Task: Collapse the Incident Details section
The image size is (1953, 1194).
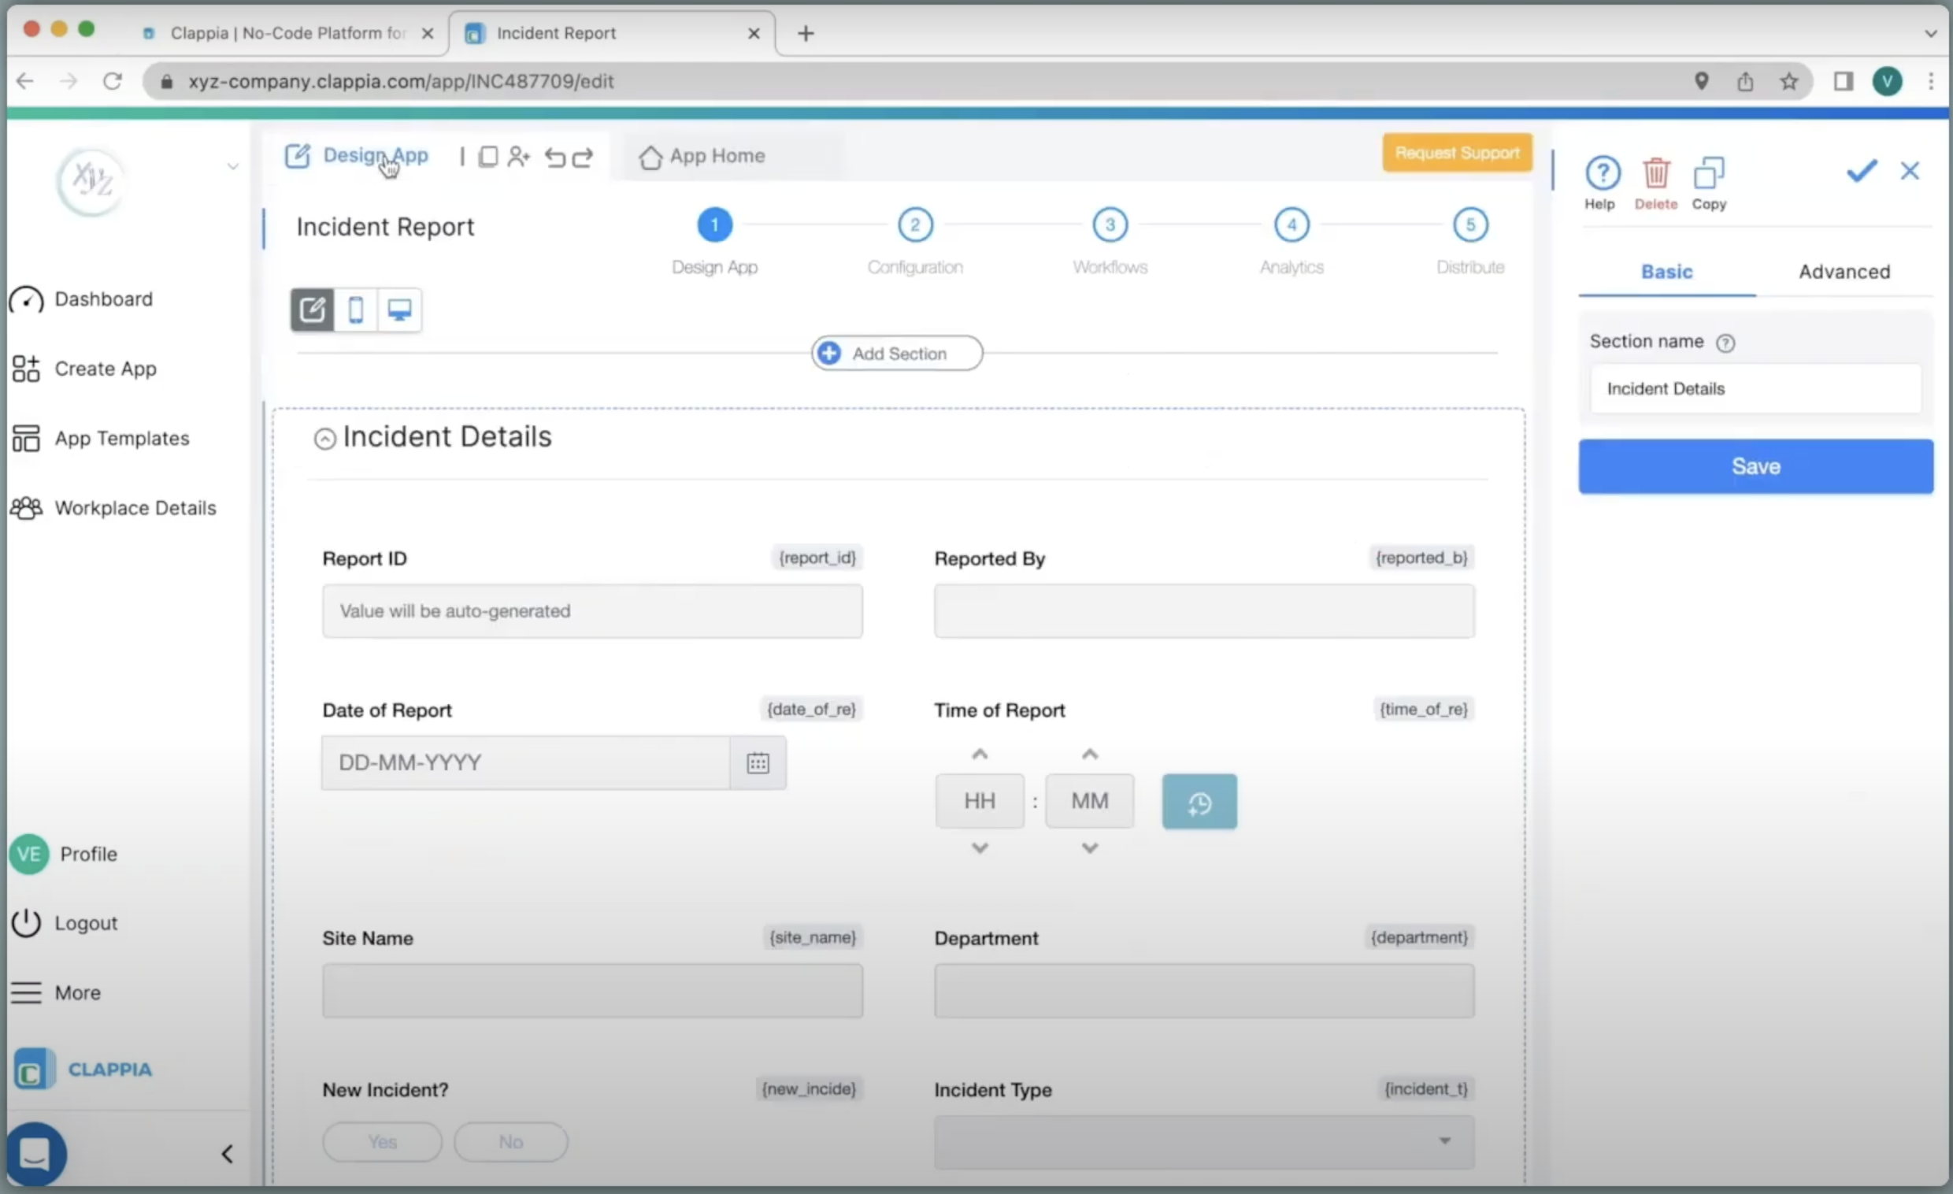Action: click(325, 439)
